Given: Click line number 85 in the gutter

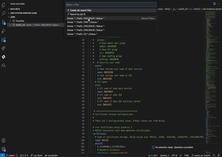Looking at the screenshot, I should (x=83, y=92).
